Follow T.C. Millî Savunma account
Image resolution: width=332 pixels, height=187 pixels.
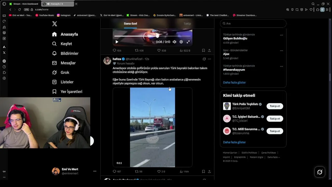[x=275, y=131]
